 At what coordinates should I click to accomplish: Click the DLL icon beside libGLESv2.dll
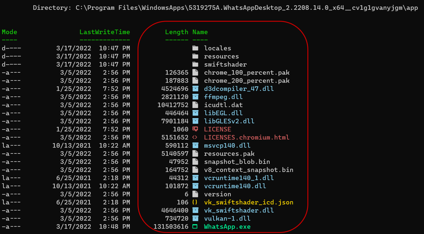(x=195, y=121)
